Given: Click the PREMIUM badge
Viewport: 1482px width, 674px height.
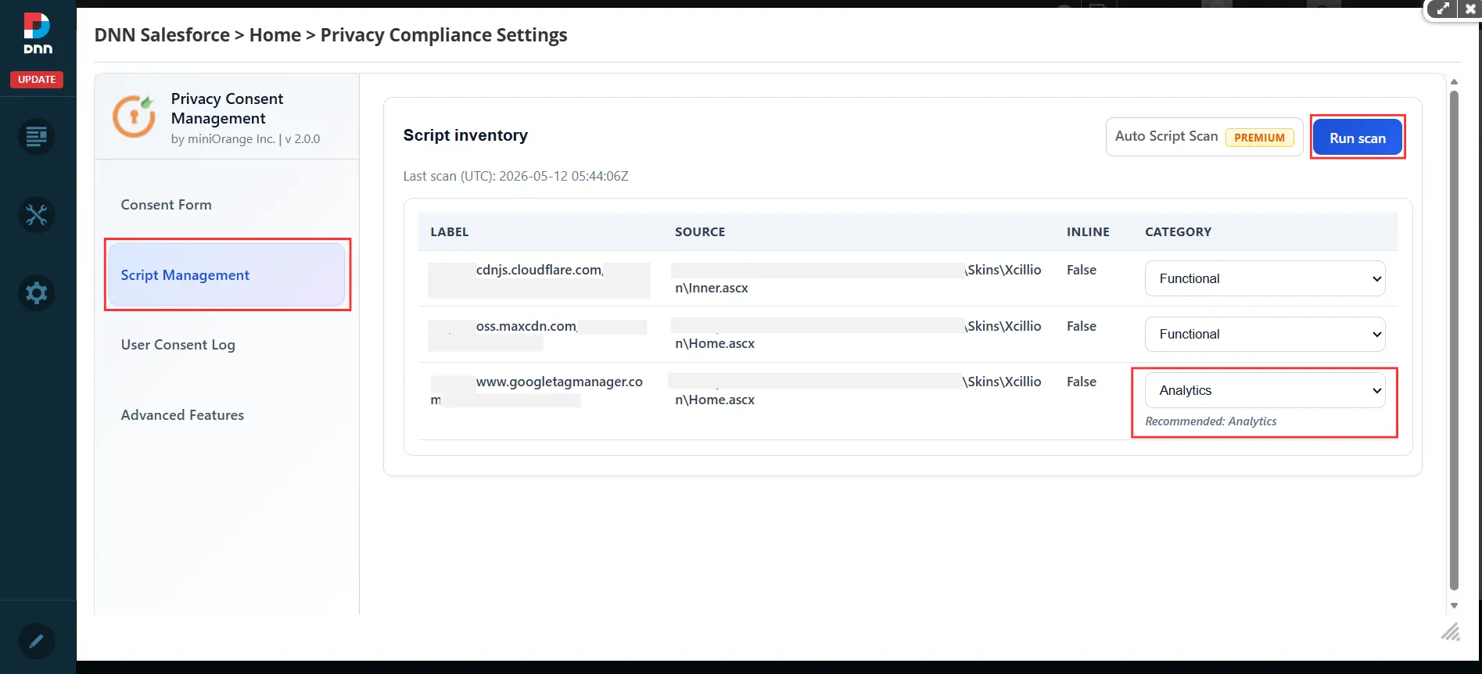Looking at the screenshot, I should coord(1259,138).
